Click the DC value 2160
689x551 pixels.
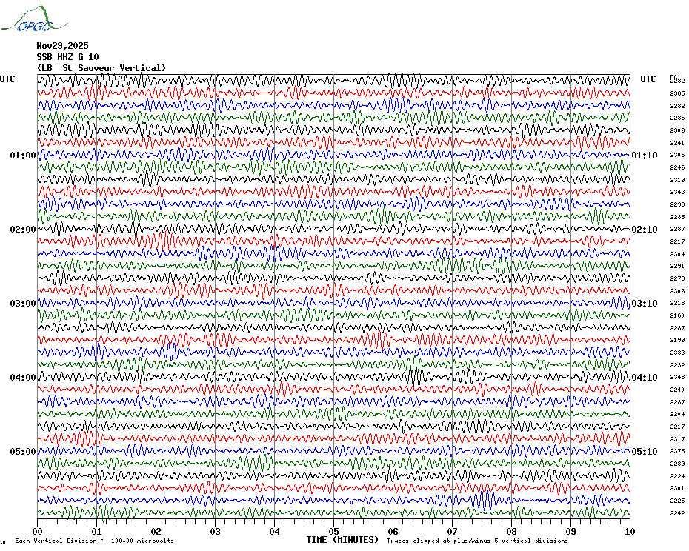point(677,315)
